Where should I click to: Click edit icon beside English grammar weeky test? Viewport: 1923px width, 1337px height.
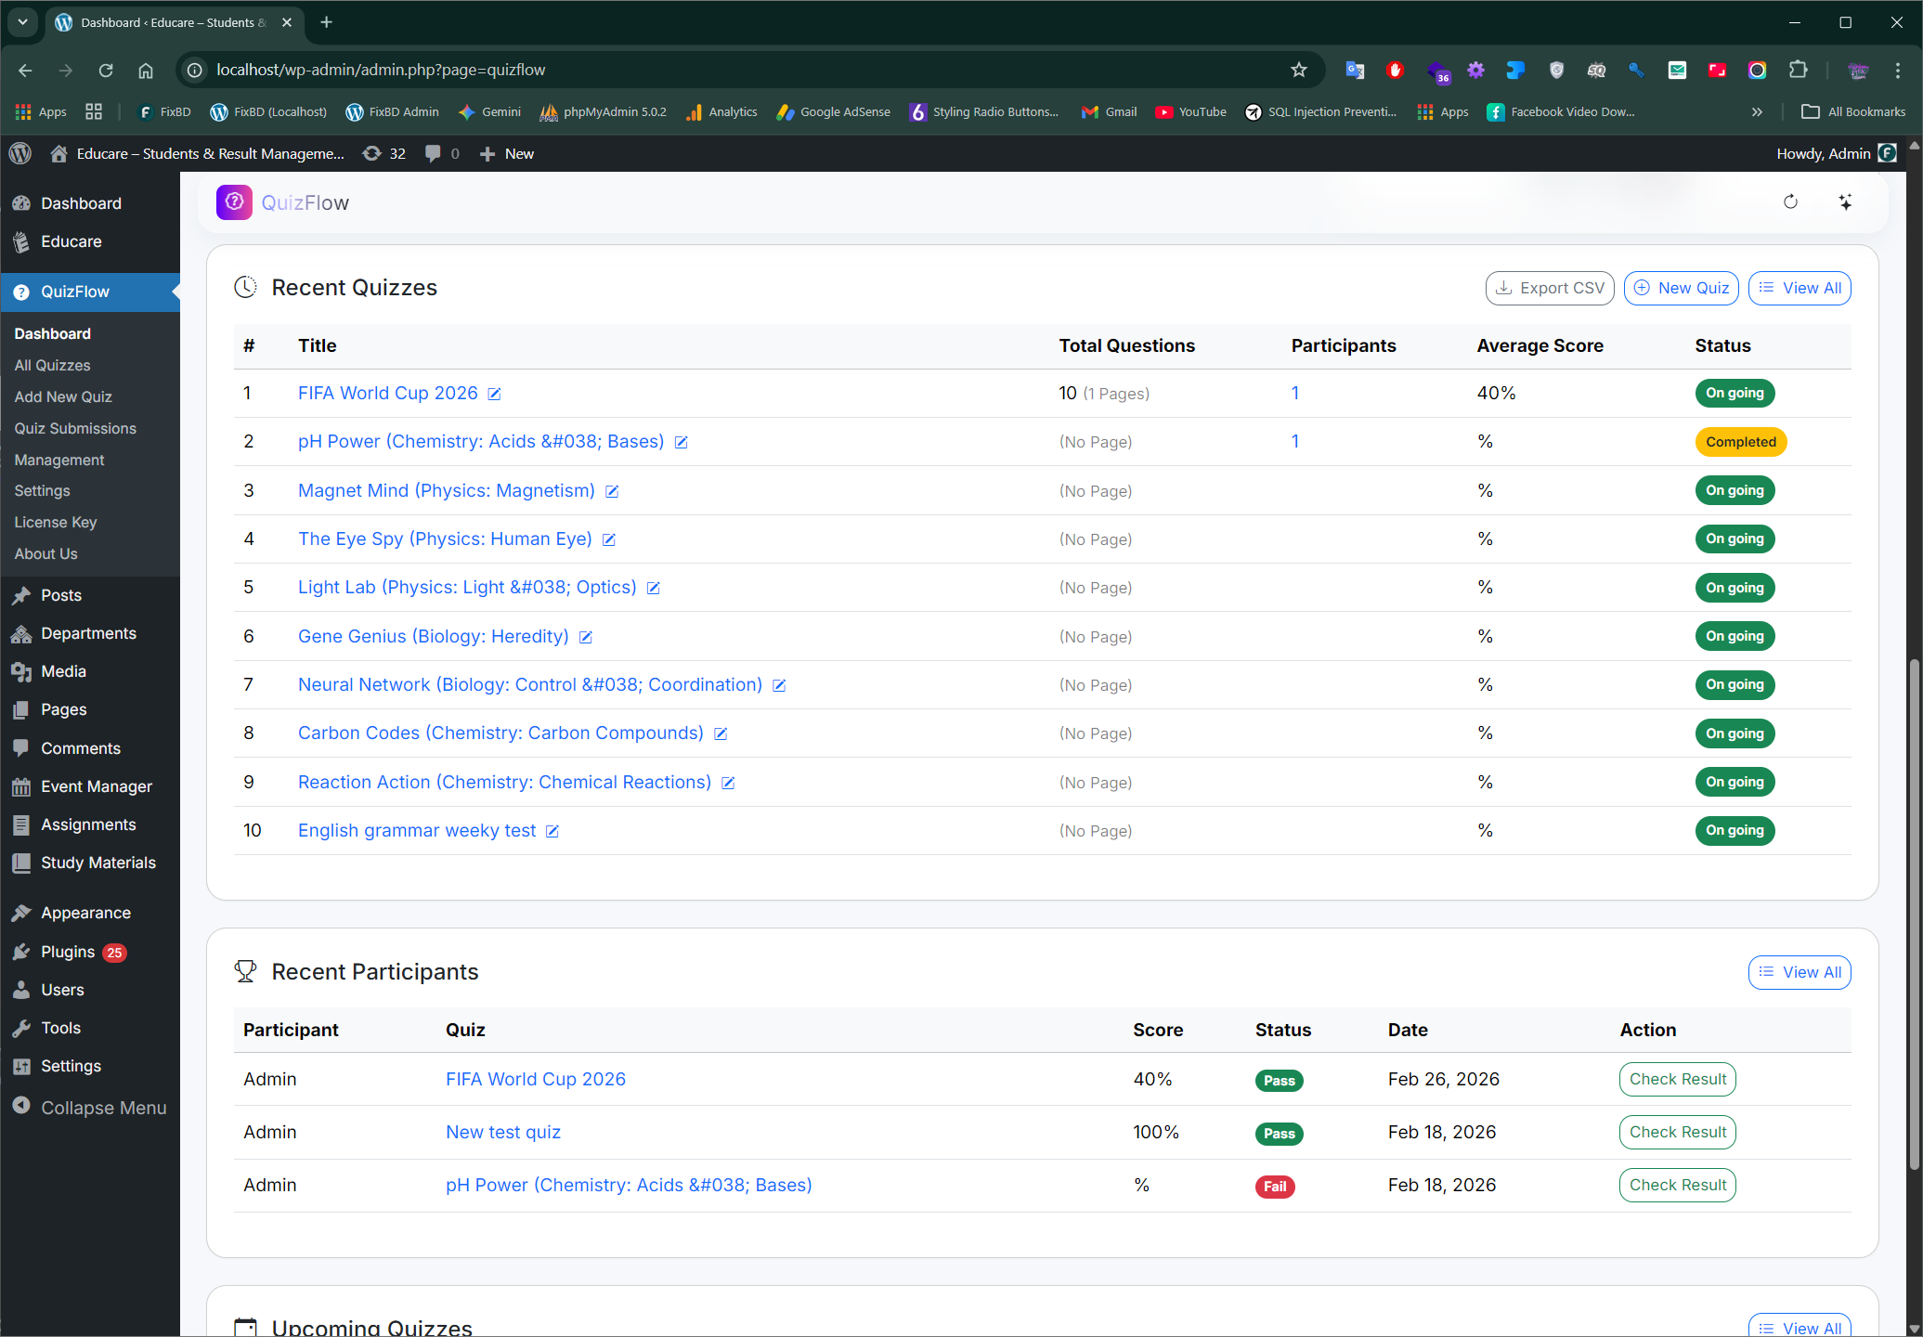[552, 832]
